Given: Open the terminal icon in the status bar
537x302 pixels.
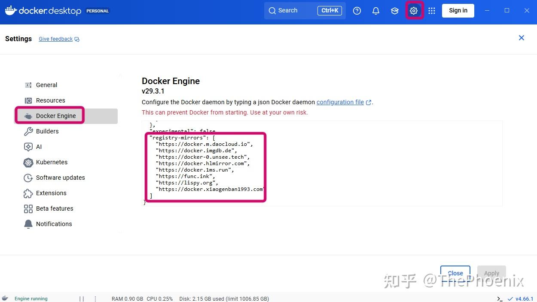Looking at the screenshot, I should tap(500, 299).
